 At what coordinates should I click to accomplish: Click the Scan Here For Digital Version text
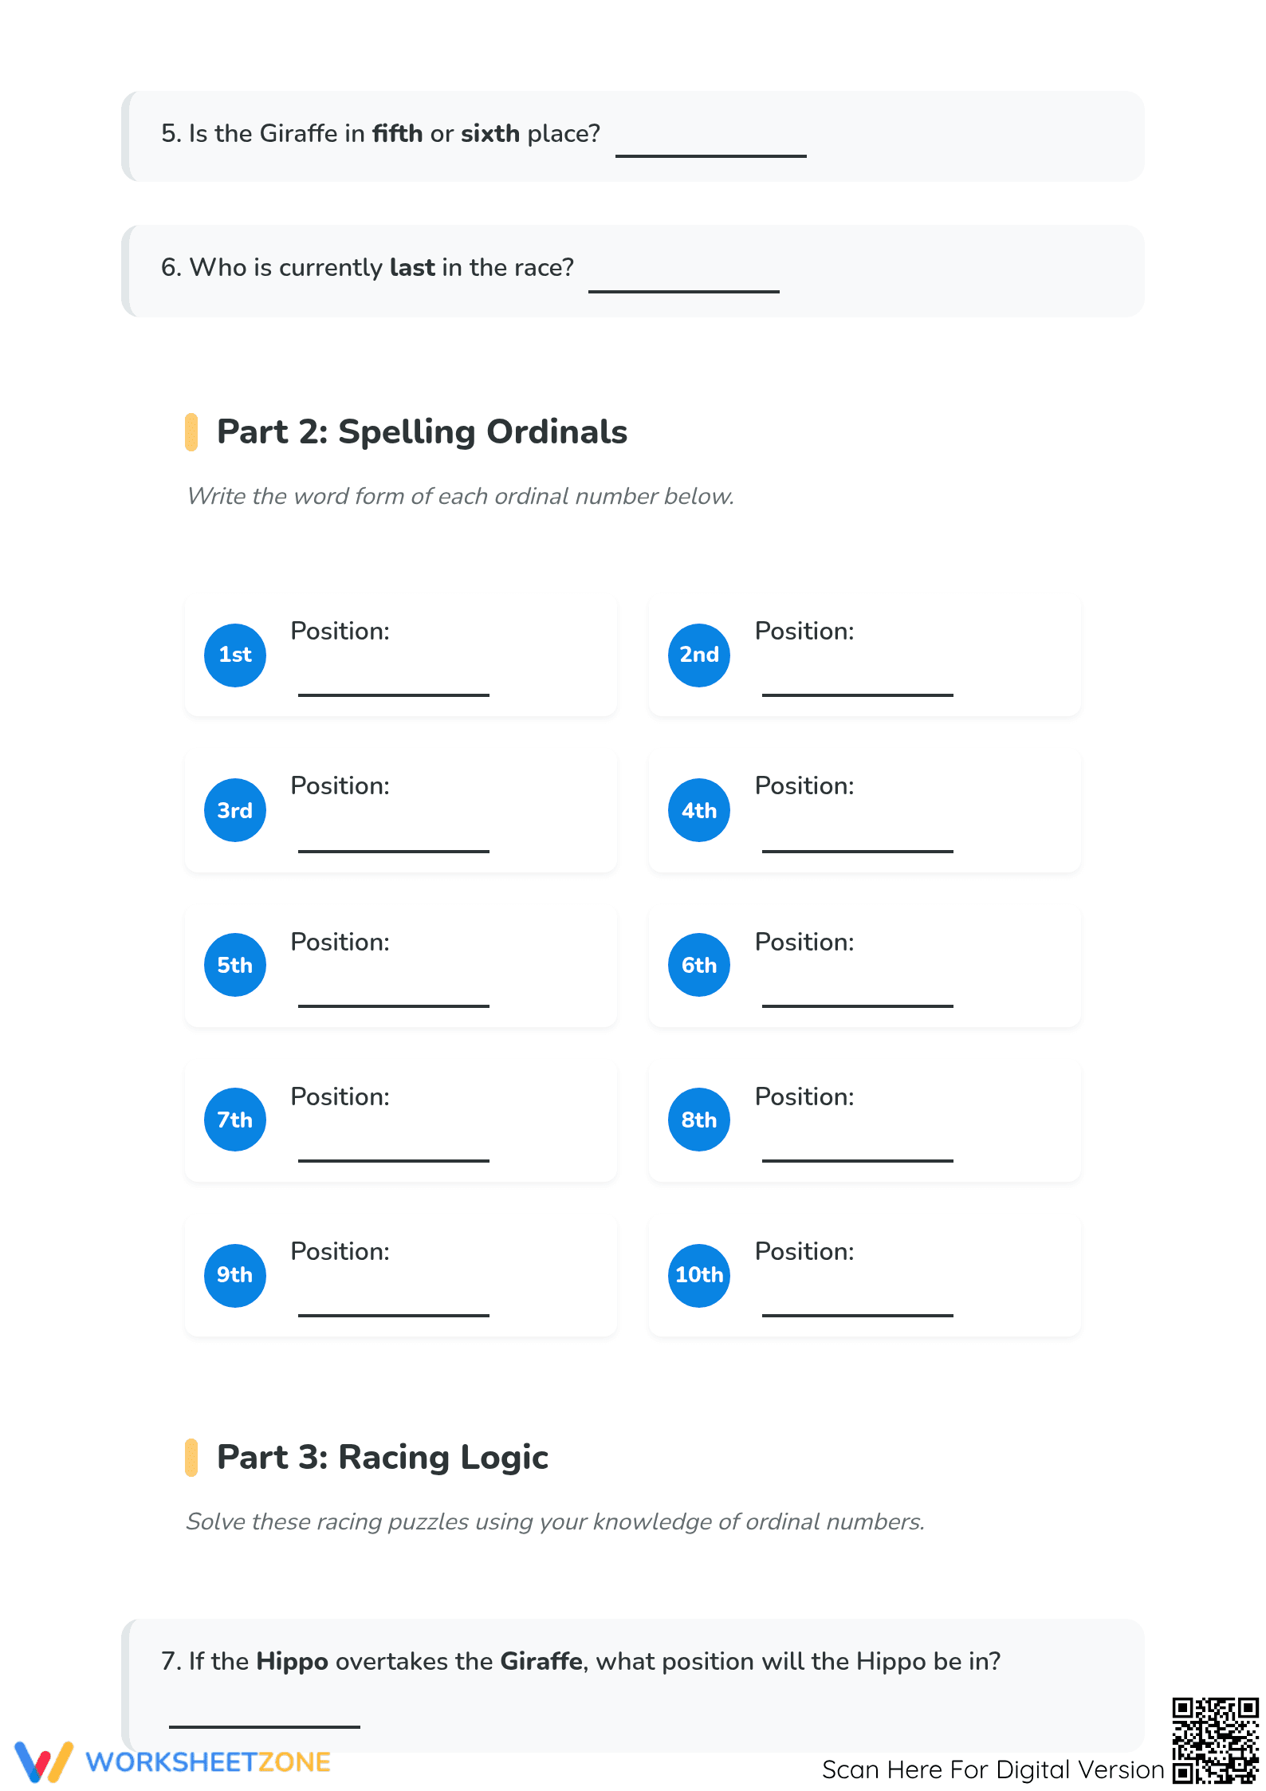pos(993,1769)
